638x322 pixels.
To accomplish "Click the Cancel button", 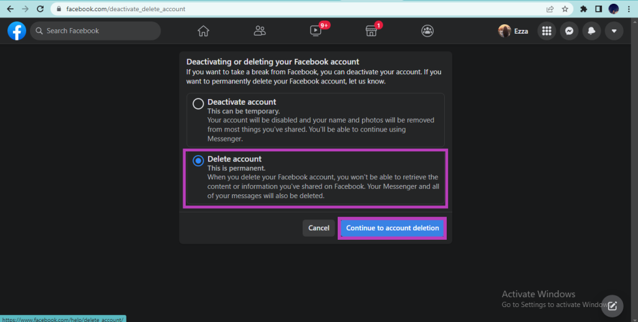I will click(318, 228).
